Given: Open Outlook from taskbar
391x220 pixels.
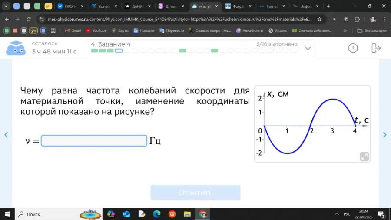Looking at the screenshot, I should 126,214.
